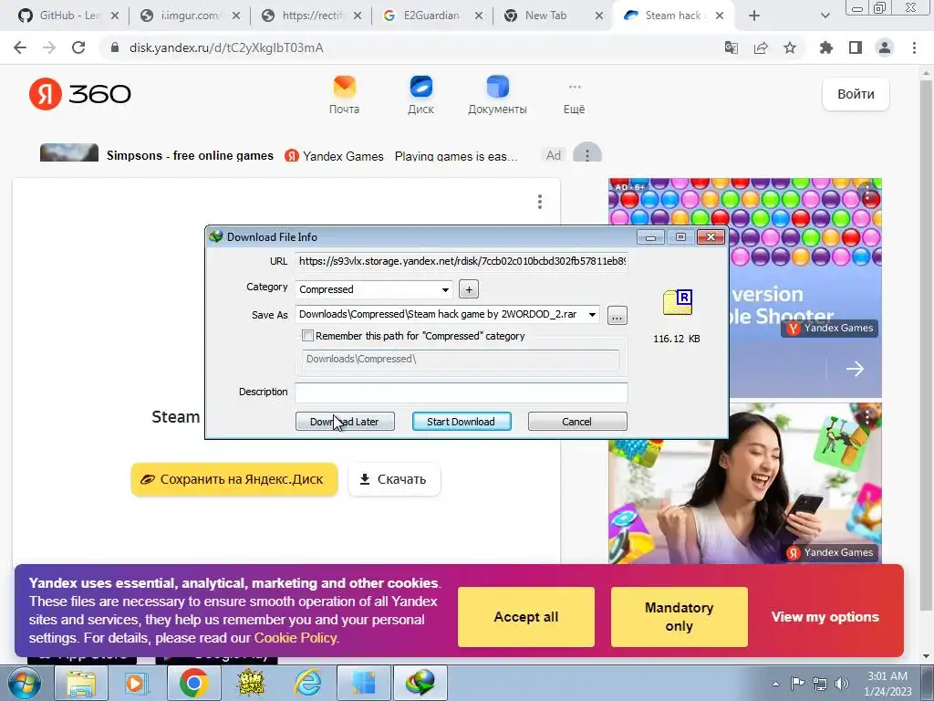934x701 pixels.
Task: Open the Chrome profile avatar
Action: (x=885, y=47)
